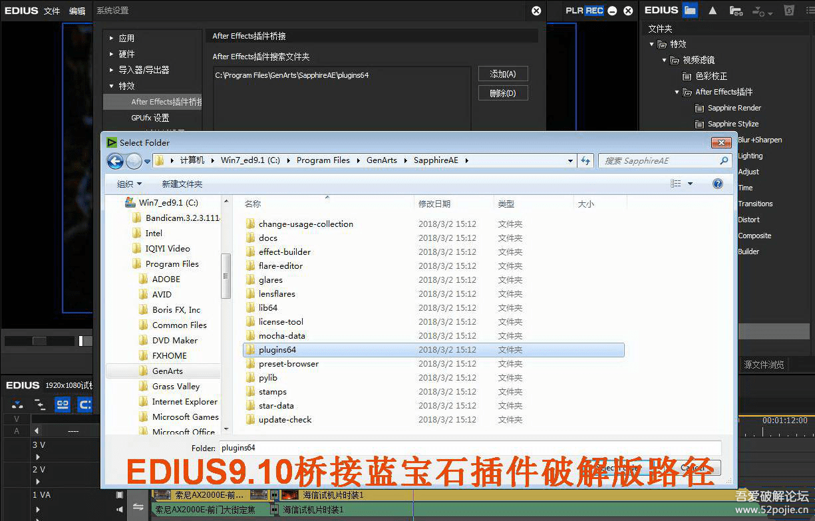
Task: Click the delete trash icon in effects panel
Action: point(788,11)
